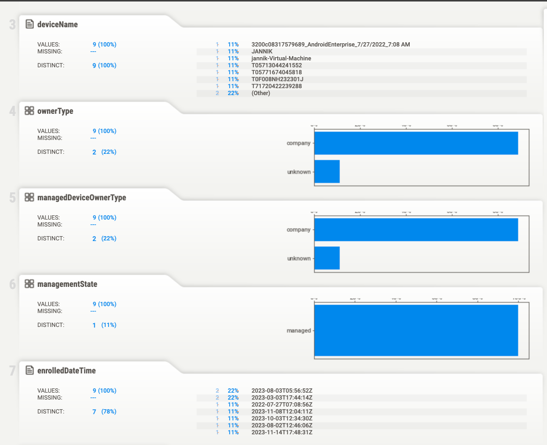Viewport: 547px width, 445px height.
Task: Click the company bar in ownerType chart
Action: [416, 143]
